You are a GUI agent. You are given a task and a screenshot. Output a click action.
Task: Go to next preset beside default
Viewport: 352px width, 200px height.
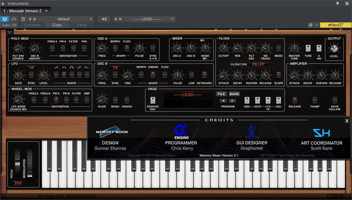click(35, 19)
